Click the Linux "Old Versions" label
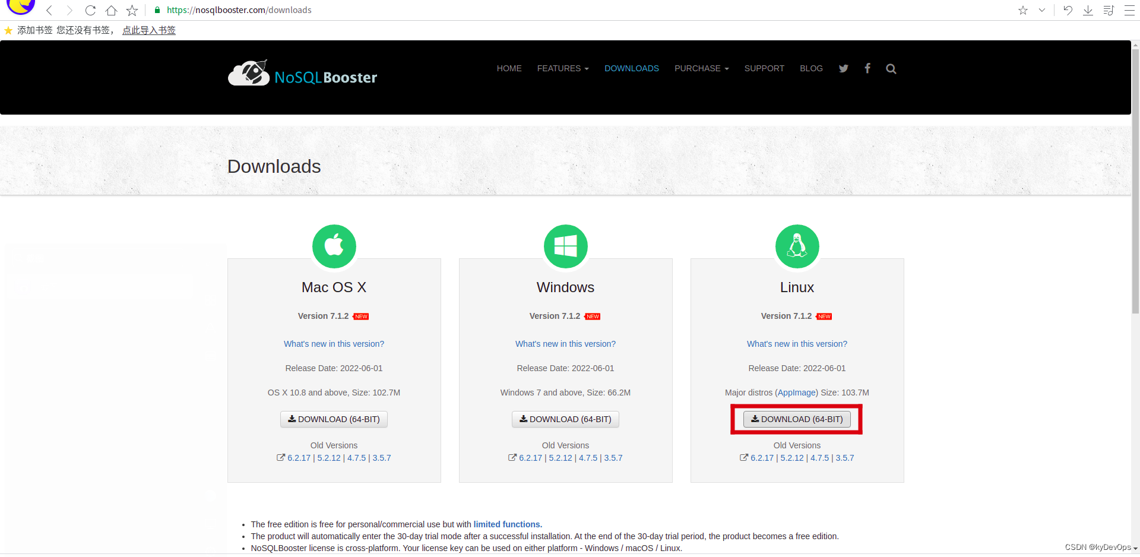Image resolution: width=1140 pixels, height=557 pixels. click(x=797, y=445)
